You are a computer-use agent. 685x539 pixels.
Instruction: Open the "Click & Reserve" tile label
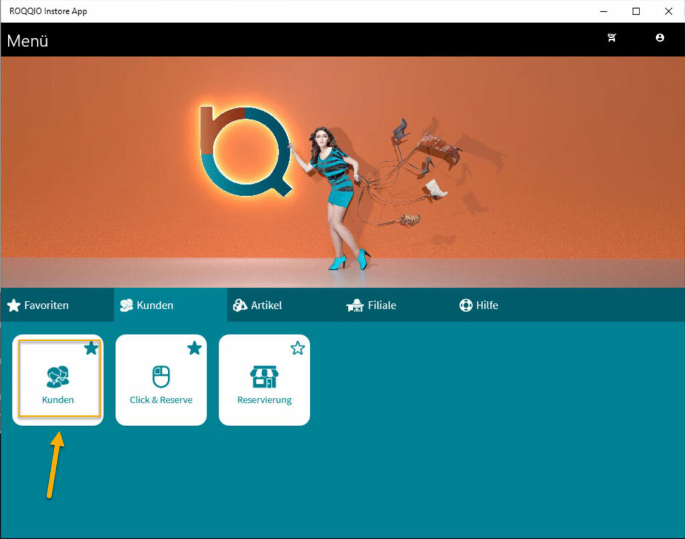161,400
